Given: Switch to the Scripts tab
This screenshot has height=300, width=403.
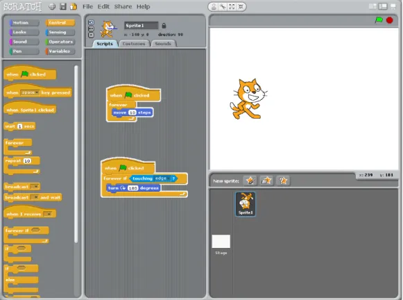Looking at the screenshot, I should point(105,44).
